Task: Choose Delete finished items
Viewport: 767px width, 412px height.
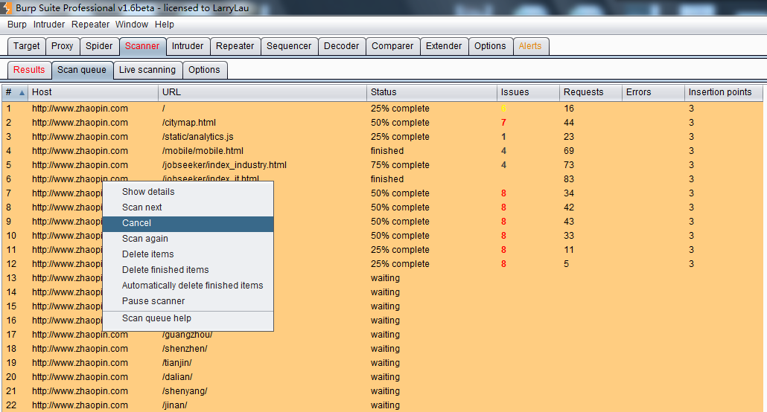Action: coord(165,270)
